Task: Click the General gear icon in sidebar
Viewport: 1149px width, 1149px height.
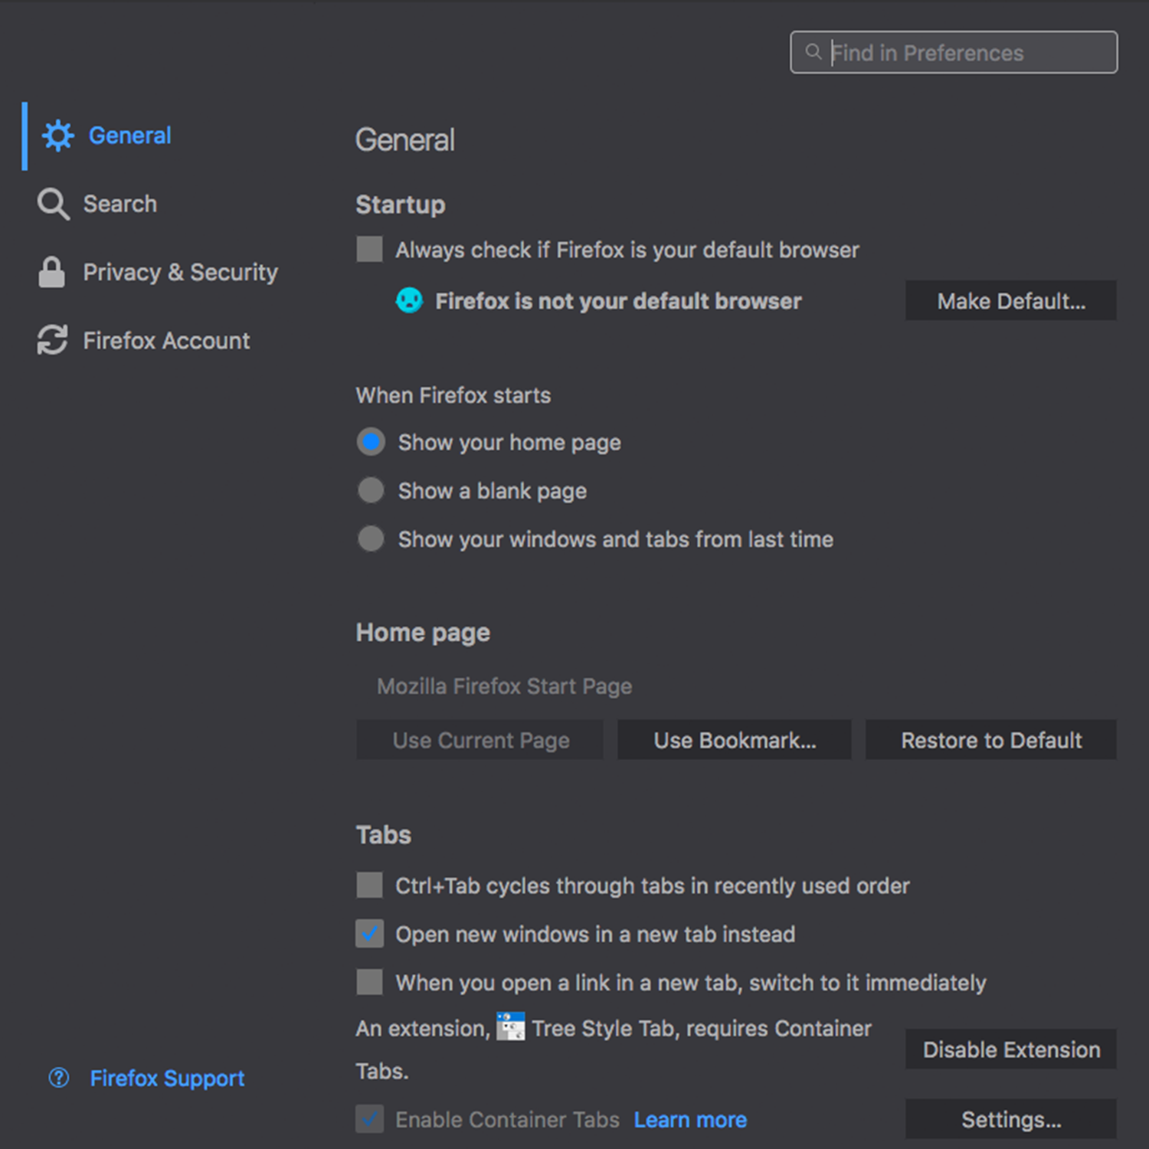Action: tap(58, 136)
